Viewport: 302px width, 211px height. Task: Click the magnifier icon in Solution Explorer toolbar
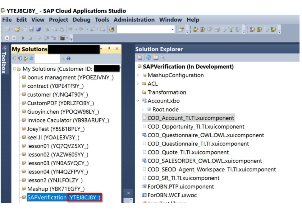pyautogui.click(x=163, y=57)
